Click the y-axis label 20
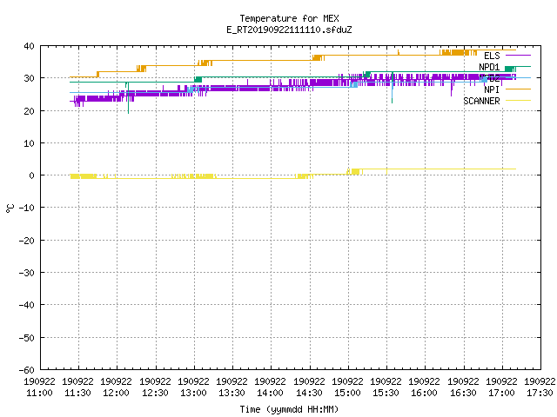This screenshot has height=417, width=557. tap(29, 111)
